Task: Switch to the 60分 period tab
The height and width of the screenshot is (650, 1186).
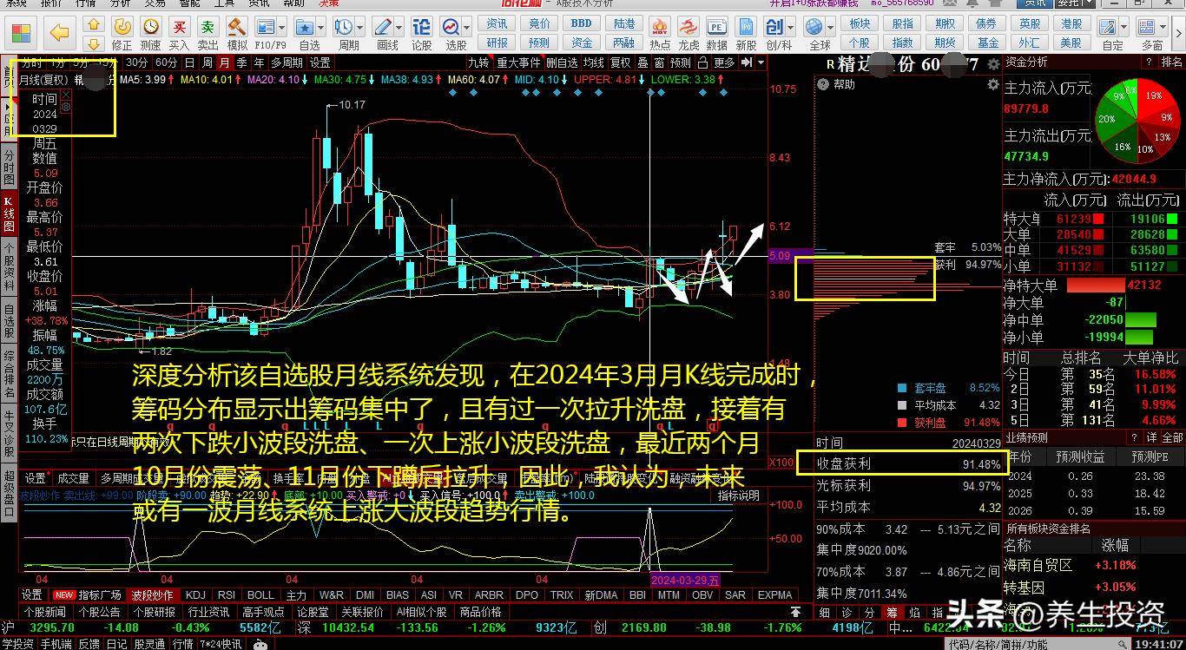Action: (x=166, y=62)
